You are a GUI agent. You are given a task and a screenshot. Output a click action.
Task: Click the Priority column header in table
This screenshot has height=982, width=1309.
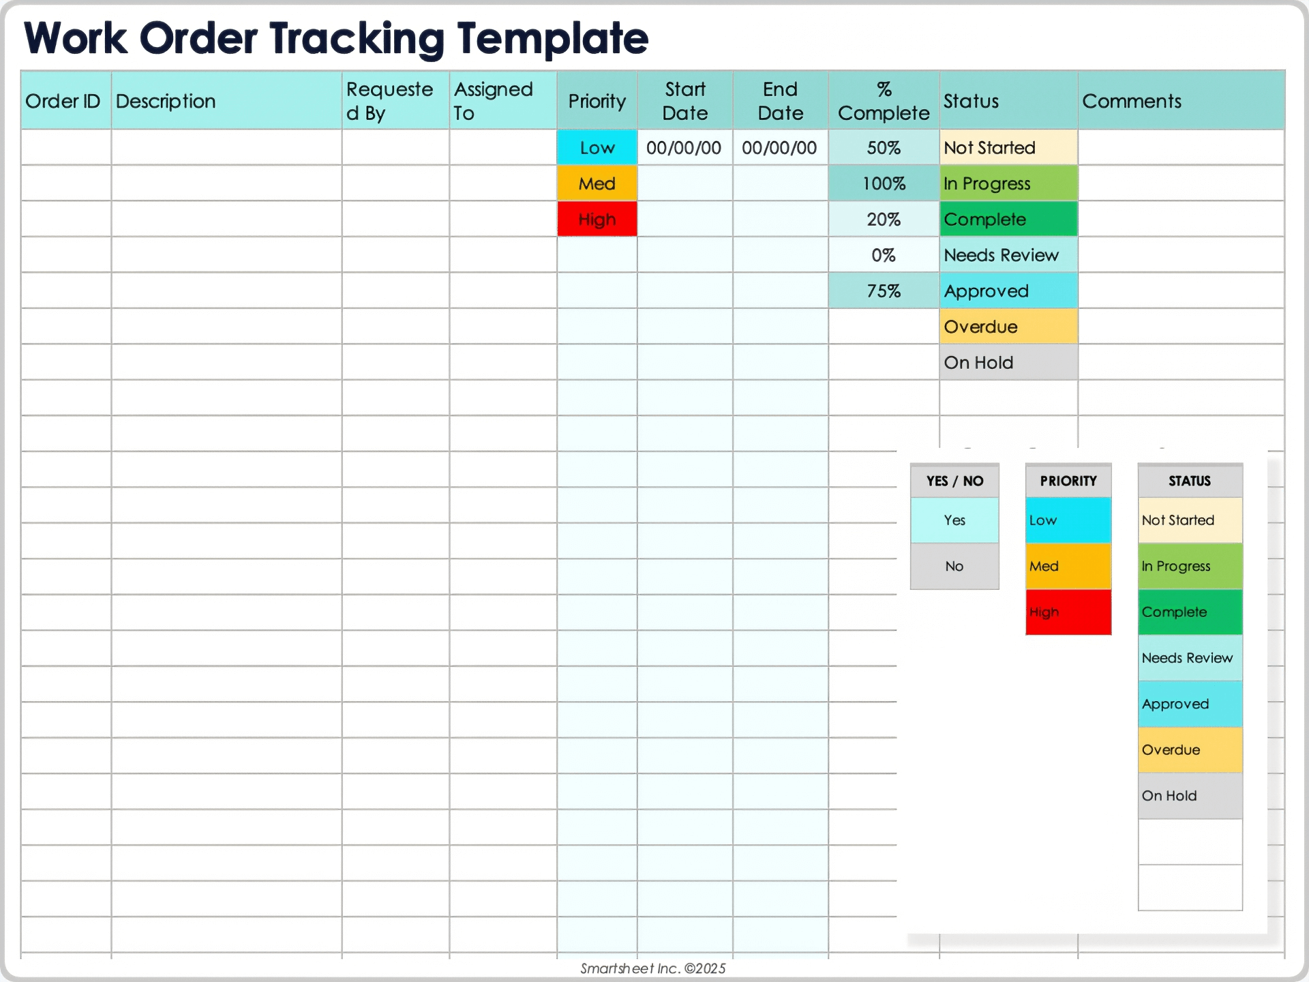597,101
